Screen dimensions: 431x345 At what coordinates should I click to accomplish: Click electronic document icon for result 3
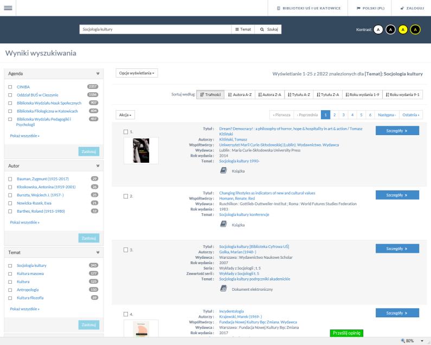point(223,289)
